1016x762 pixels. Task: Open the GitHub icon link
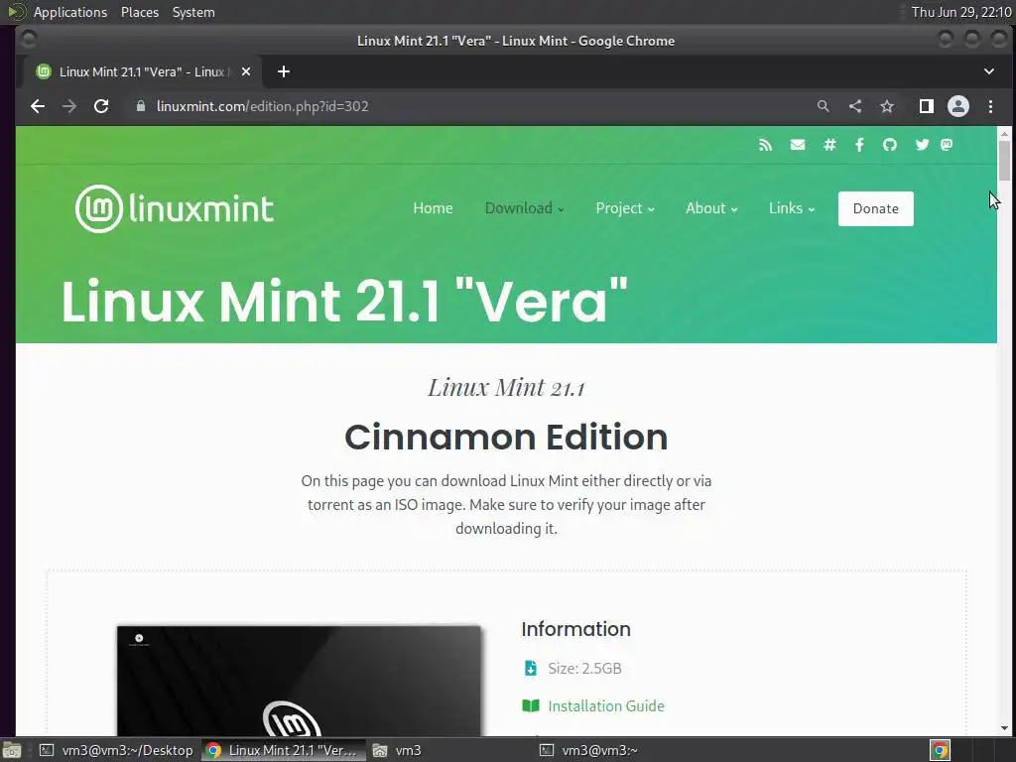click(x=890, y=145)
